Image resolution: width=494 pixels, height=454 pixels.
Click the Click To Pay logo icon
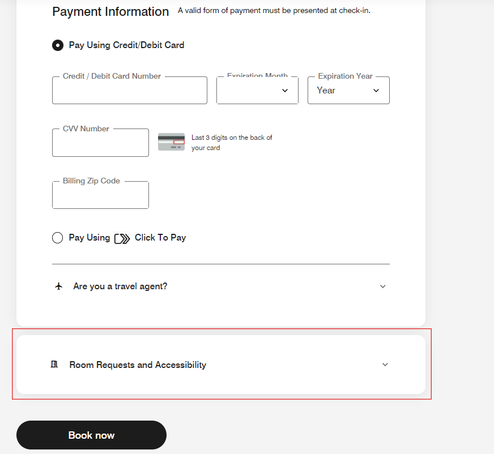pyautogui.click(x=122, y=239)
